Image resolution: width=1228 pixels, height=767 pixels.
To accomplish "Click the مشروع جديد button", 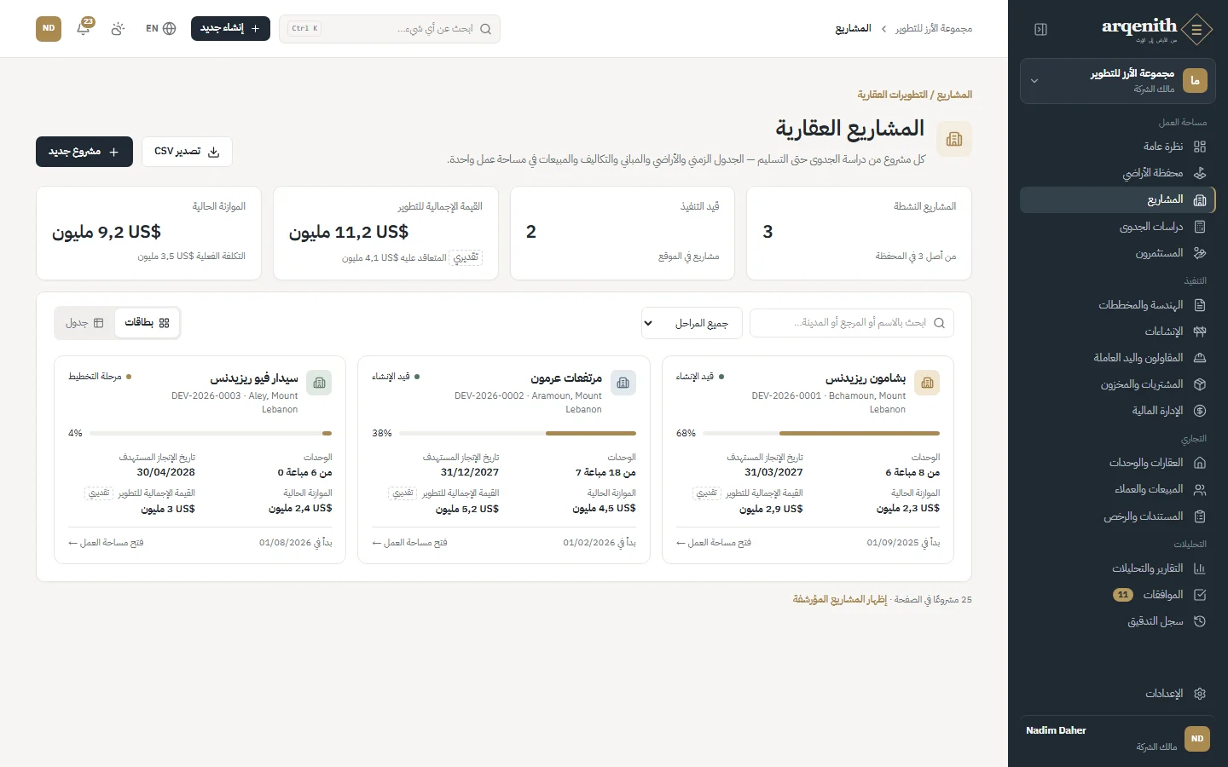I will pyautogui.click(x=84, y=152).
